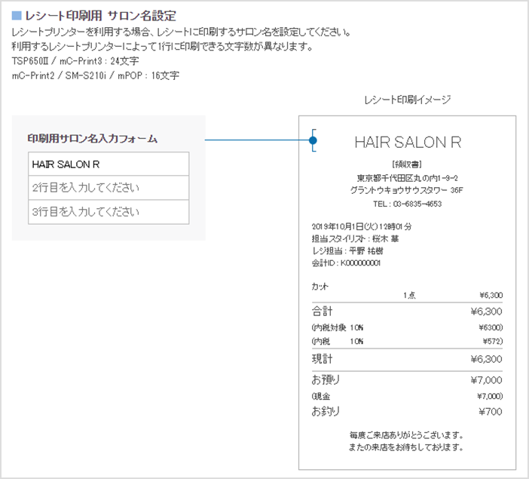Screen dimensions: 529x479
Task: Click the '¥700' change amount
Action: (x=491, y=412)
